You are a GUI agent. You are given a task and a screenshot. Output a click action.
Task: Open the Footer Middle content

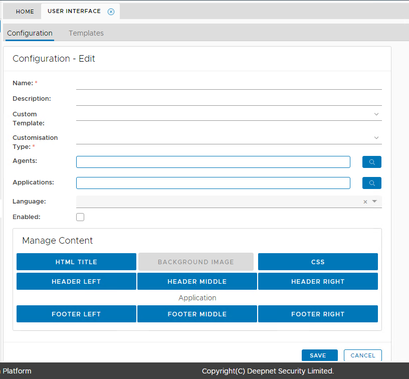coord(197,314)
